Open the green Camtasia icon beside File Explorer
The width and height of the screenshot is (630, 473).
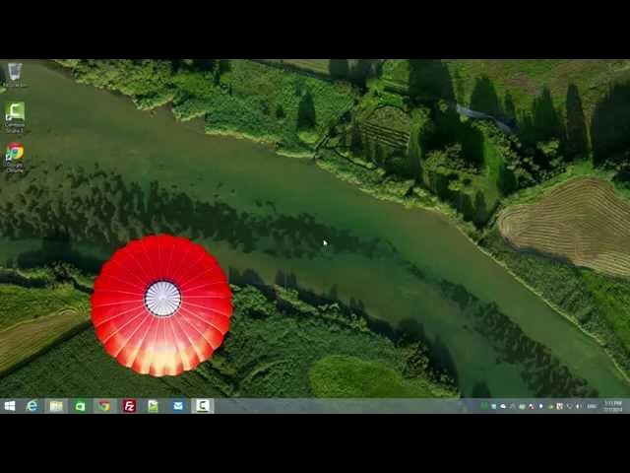tap(81, 405)
